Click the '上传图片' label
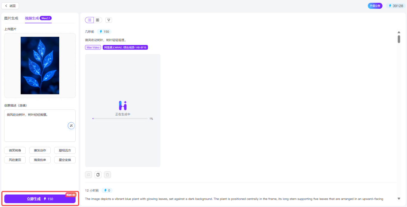407x207 pixels. (10, 29)
